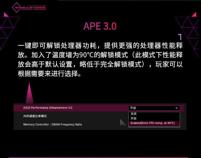Select the ASUS Performance Enhancement 3.0 setting label
The width and height of the screenshot is (201, 158).
point(48,108)
